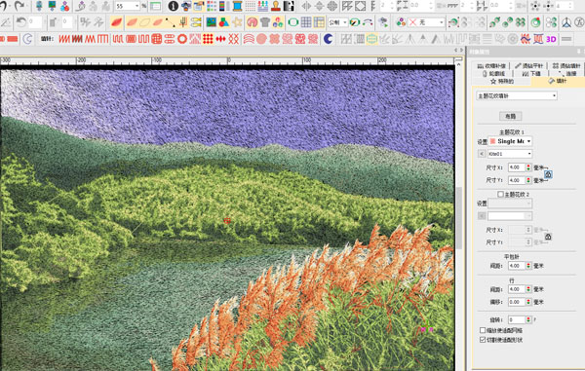Click the size X value field
The image size is (585, 371).
tap(517, 167)
